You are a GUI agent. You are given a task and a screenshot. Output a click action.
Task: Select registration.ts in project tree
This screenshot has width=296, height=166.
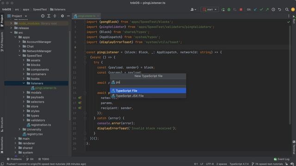39,125
